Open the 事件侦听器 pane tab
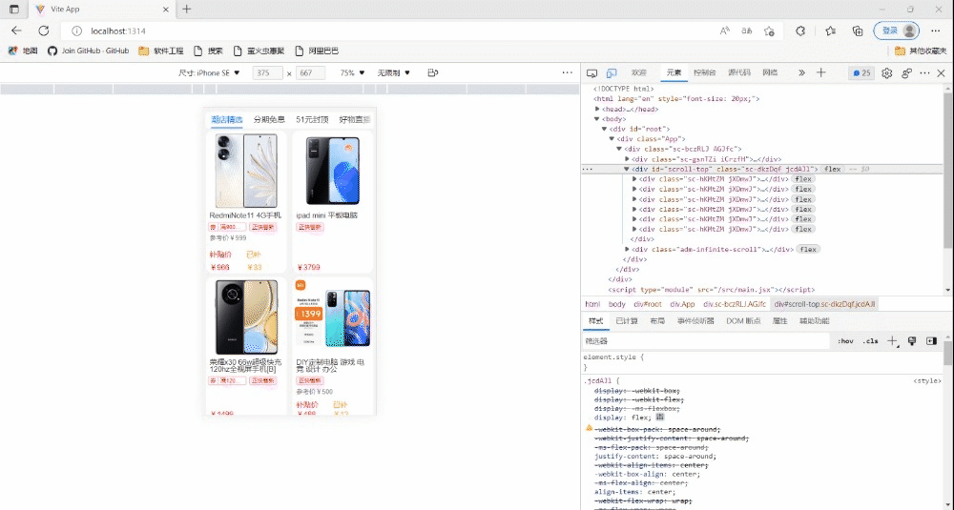Image resolution: width=954 pixels, height=510 pixels. (695, 321)
